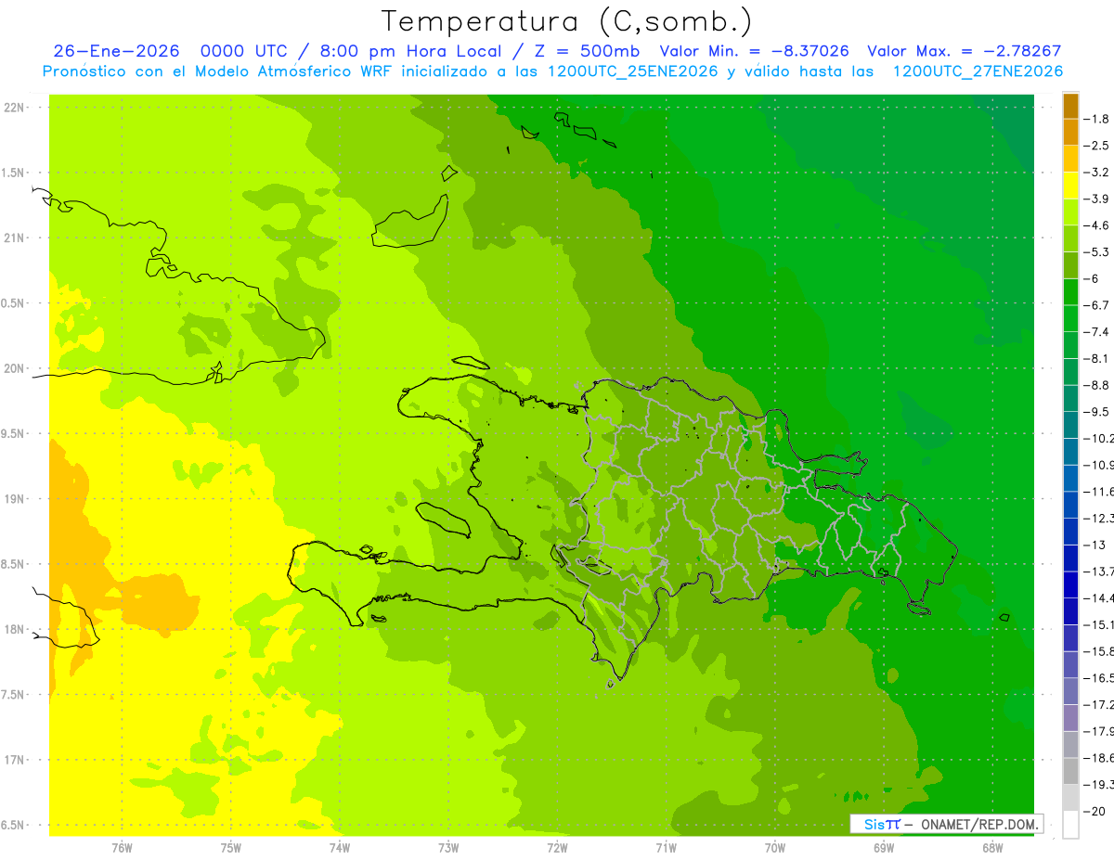Click the white swatch below -20
This screenshot has width=1114, height=860.
point(1070,824)
